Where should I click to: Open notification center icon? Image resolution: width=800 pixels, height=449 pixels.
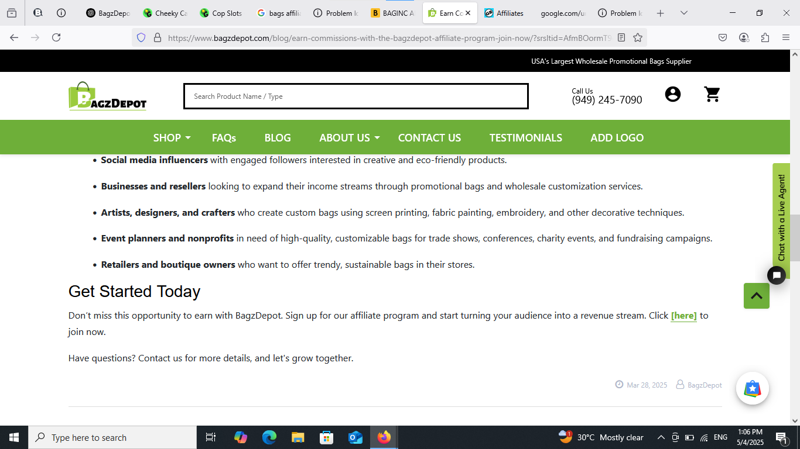click(x=781, y=437)
